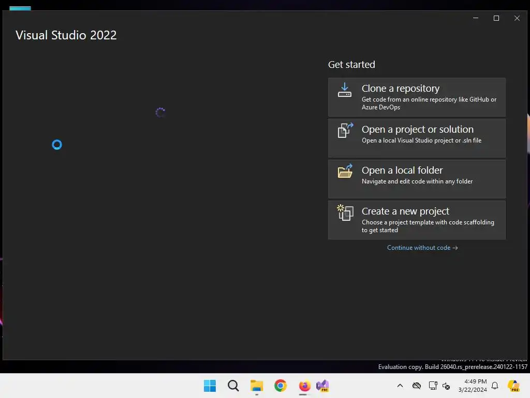The height and width of the screenshot is (398, 530).
Task: Open the notifications bell
Action: pyautogui.click(x=495, y=386)
